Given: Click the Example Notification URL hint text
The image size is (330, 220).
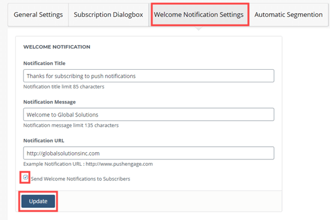Looking at the screenshot, I should pyautogui.click(x=88, y=164).
